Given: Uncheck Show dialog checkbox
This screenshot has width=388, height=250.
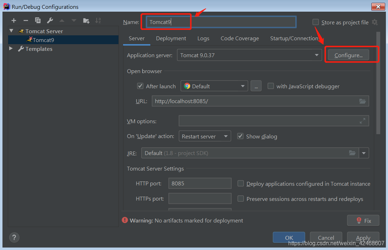Looking at the screenshot, I should [x=240, y=136].
